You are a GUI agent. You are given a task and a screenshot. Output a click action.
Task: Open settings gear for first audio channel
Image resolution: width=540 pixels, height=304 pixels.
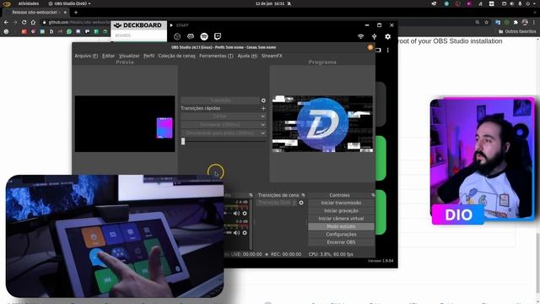point(245,214)
